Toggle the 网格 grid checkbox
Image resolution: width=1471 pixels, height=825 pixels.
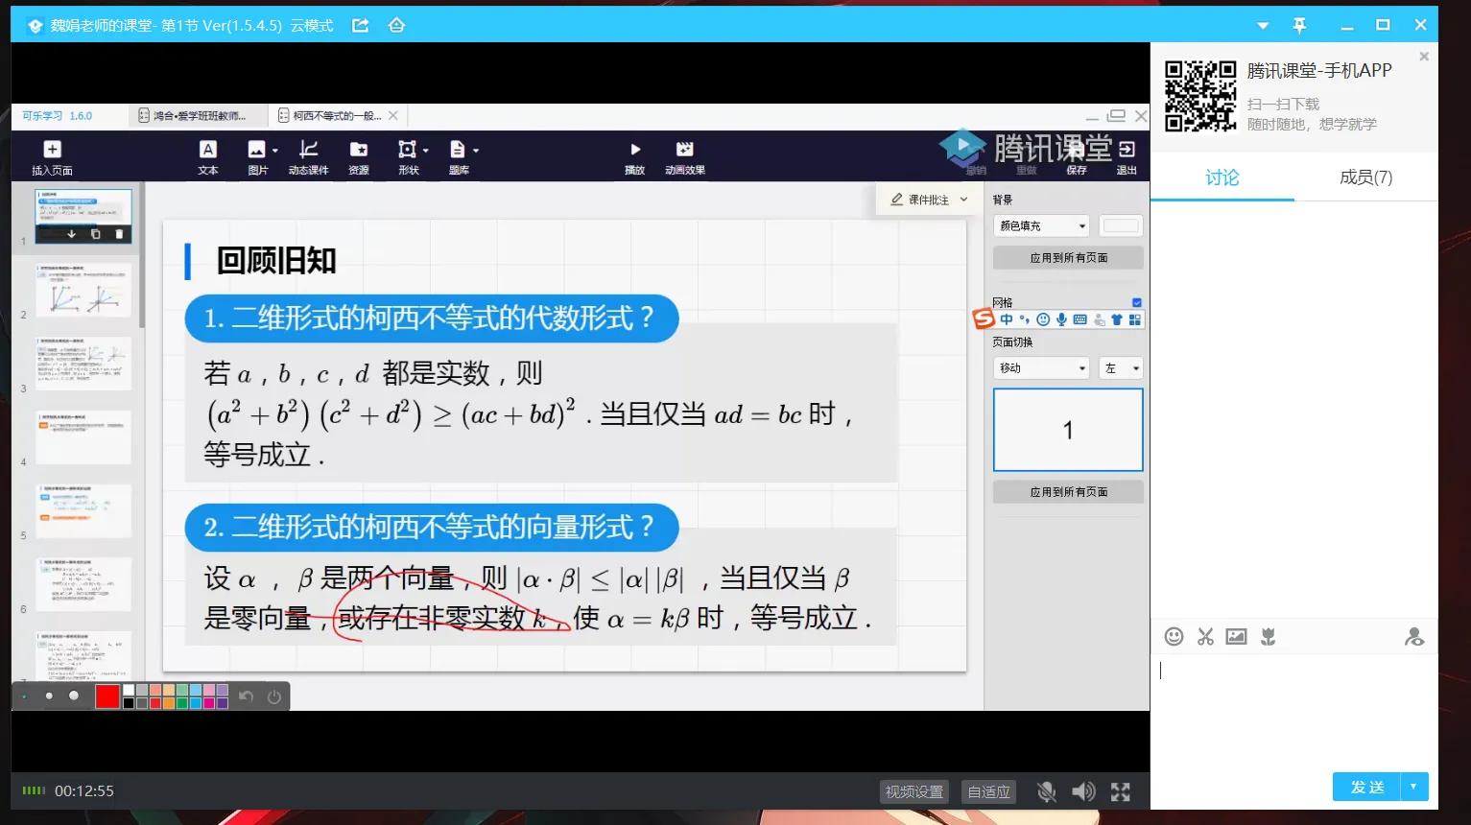tap(1136, 301)
